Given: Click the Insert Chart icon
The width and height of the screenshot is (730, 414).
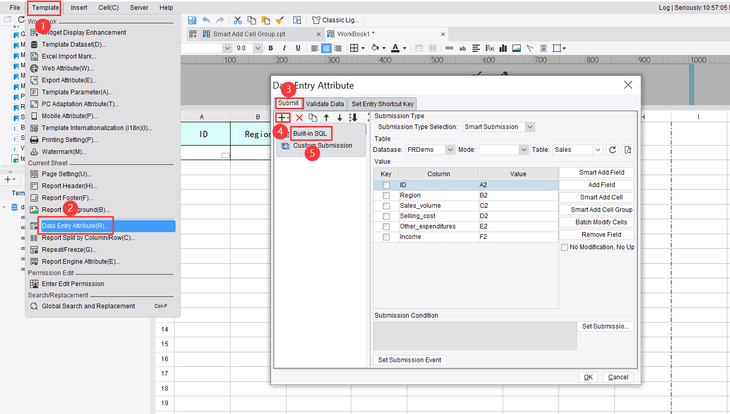Looking at the screenshot, I should point(503,48).
